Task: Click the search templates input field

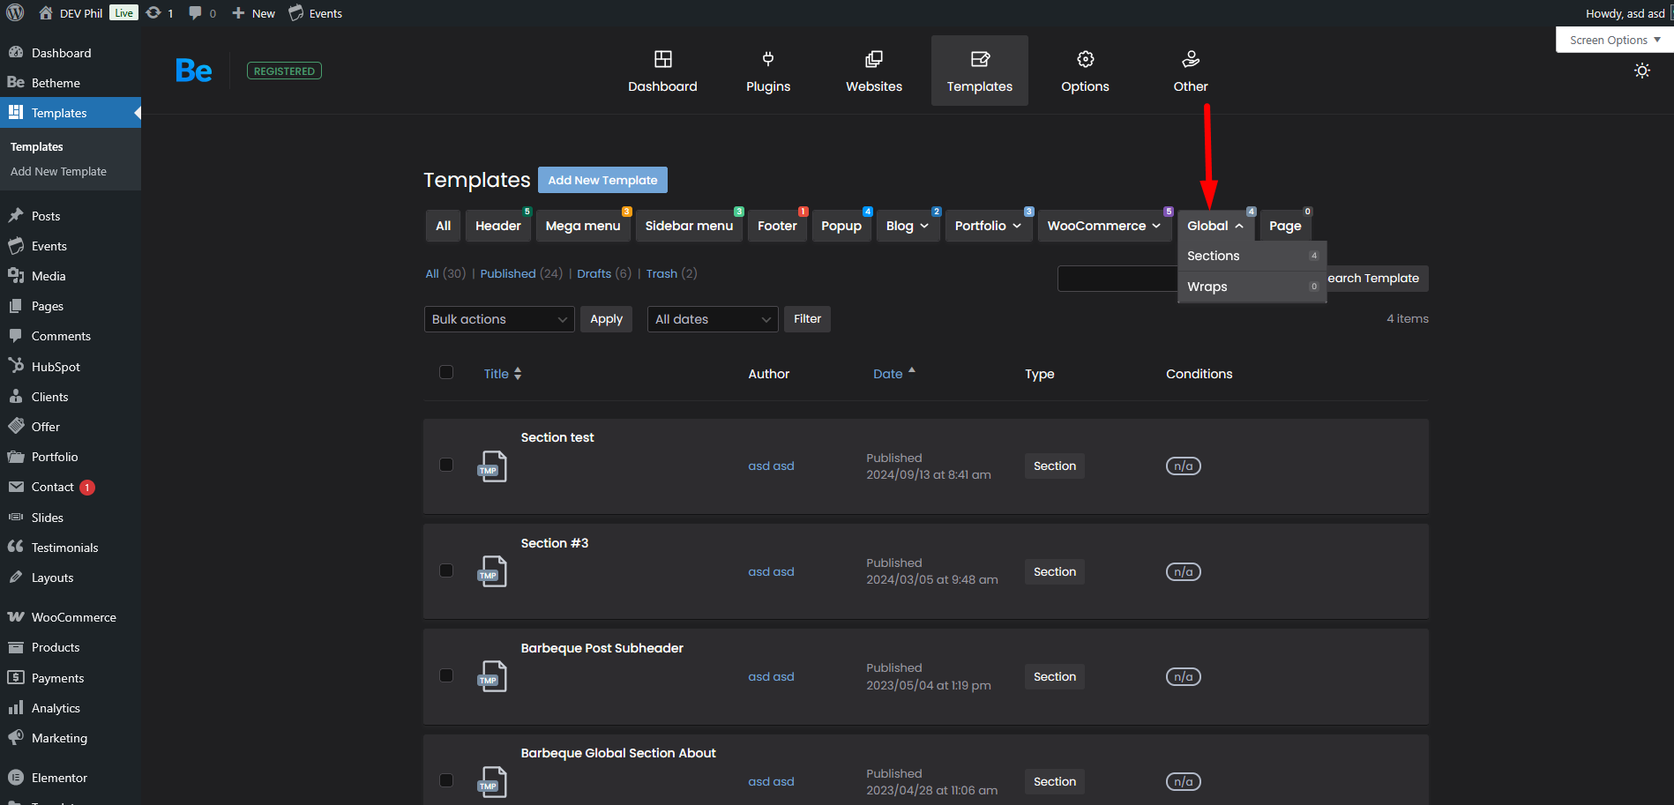Action: pyautogui.click(x=1117, y=279)
